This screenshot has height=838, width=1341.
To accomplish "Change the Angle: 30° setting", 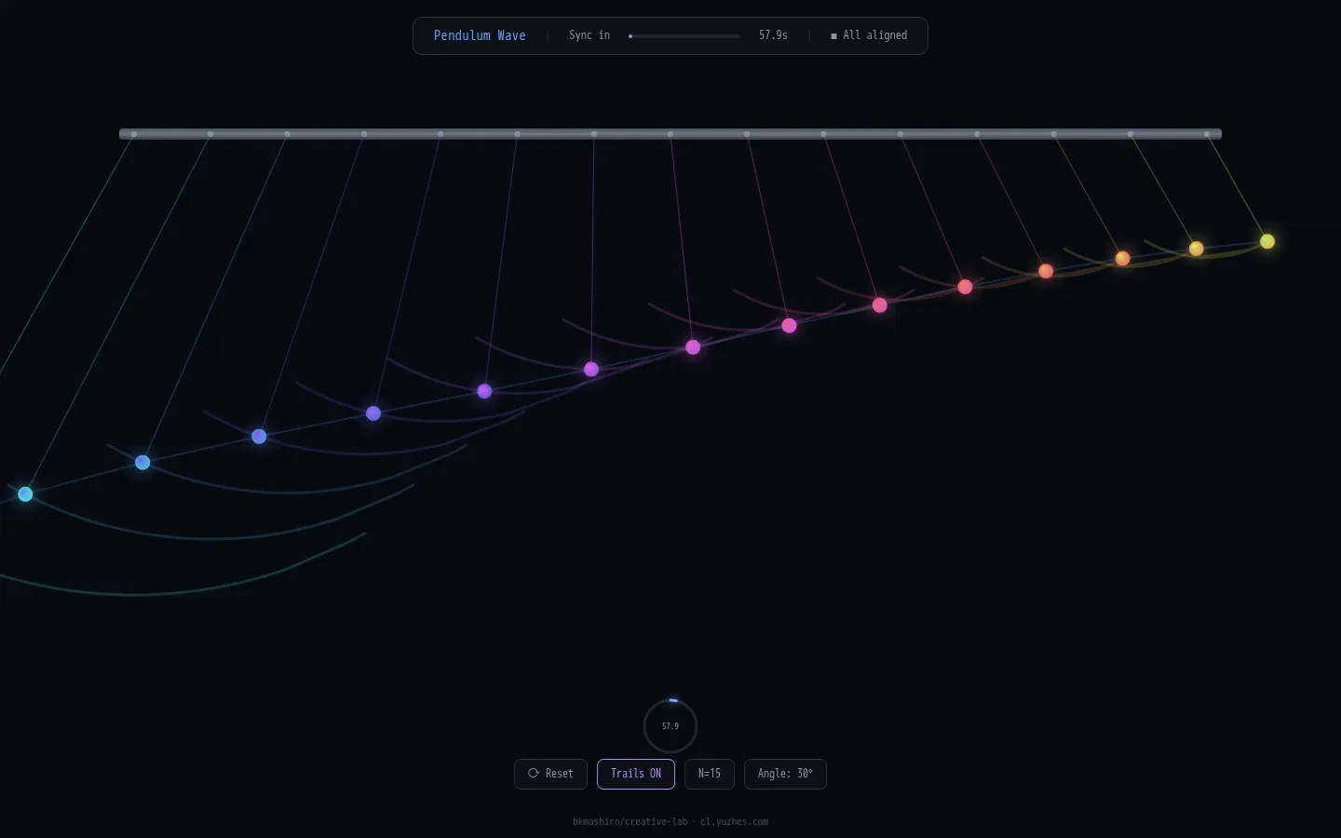I will pos(785,774).
